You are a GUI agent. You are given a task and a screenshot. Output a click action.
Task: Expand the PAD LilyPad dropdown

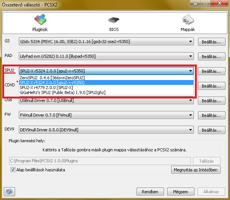coord(106,56)
